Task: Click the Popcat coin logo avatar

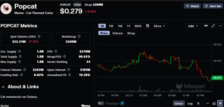Action: 6,8
